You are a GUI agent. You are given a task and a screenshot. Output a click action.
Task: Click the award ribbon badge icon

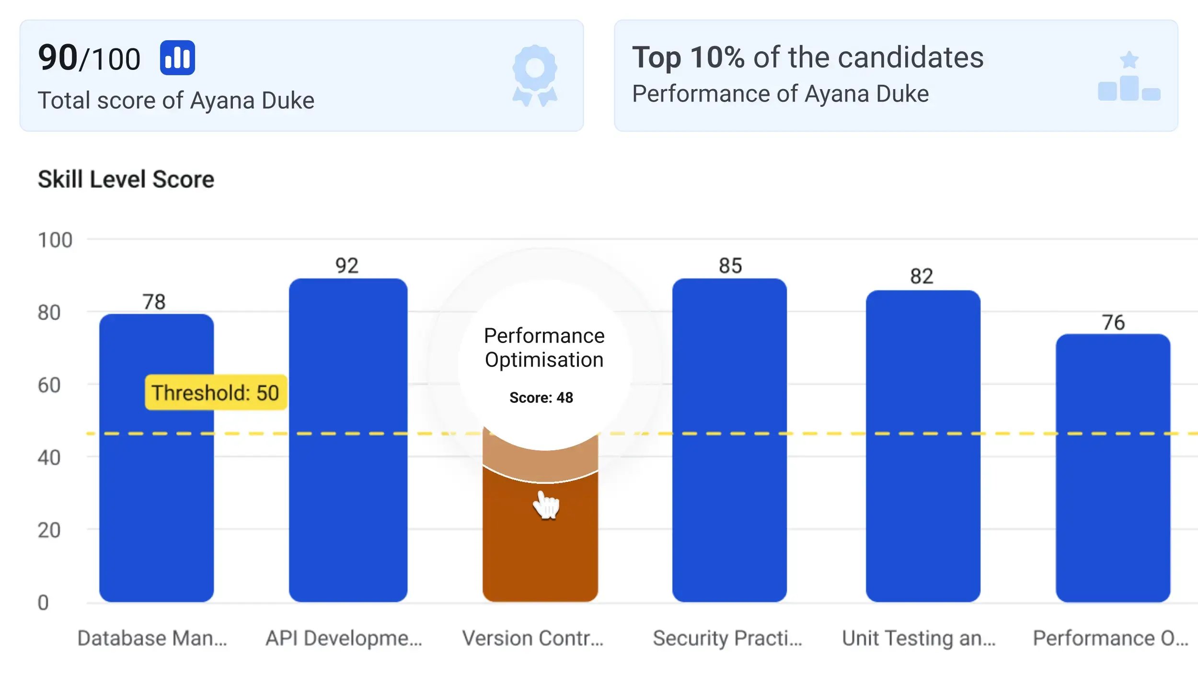tap(535, 75)
